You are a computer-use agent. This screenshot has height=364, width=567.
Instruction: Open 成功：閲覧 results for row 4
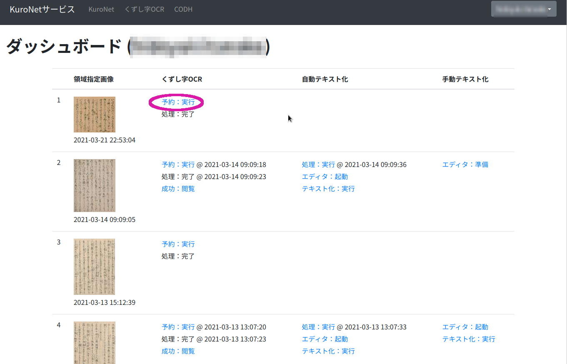[178, 351]
